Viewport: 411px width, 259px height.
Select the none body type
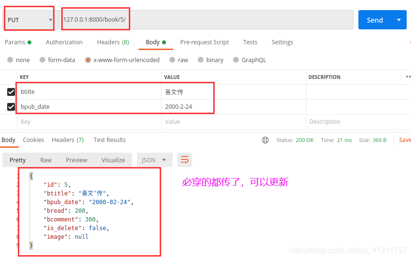tap(18, 60)
